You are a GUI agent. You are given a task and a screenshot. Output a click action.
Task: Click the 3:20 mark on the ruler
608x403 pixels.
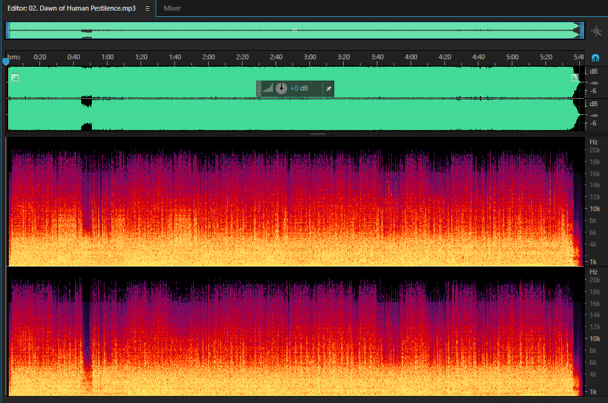pyautogui.click(x=344, y=57)
